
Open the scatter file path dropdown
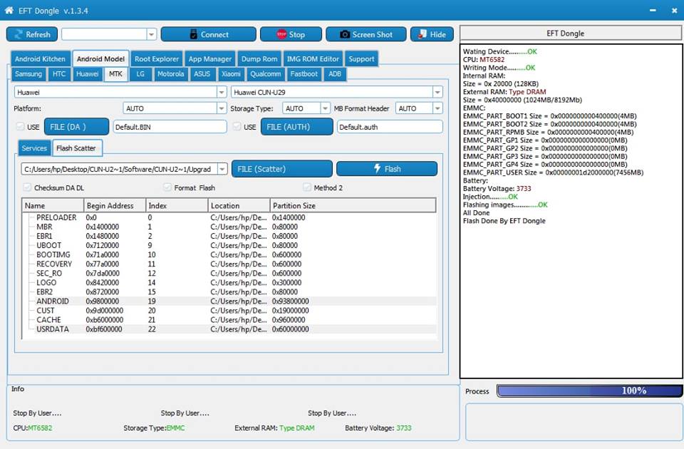tap(222, 169)
